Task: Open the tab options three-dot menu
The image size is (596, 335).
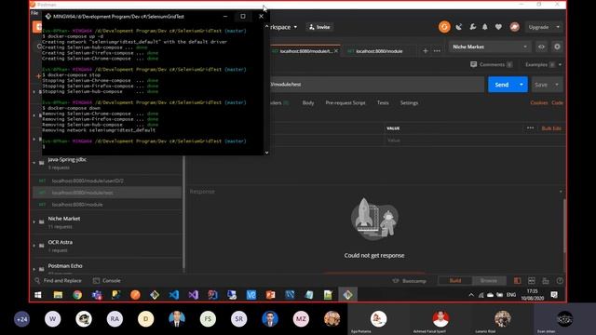Action: pos(437,51)
